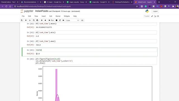Image resolution: width=179 pixels, height=101 pixels.
Task: Restart the kernel
Action: 60,20
